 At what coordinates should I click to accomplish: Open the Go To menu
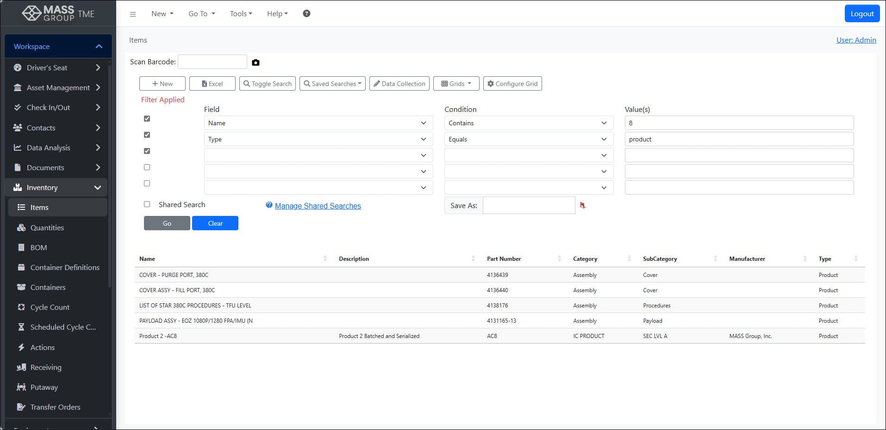(x=201, y=14)
